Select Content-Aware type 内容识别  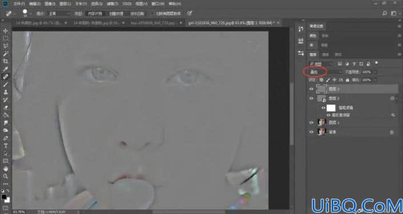tap(95, 14)
